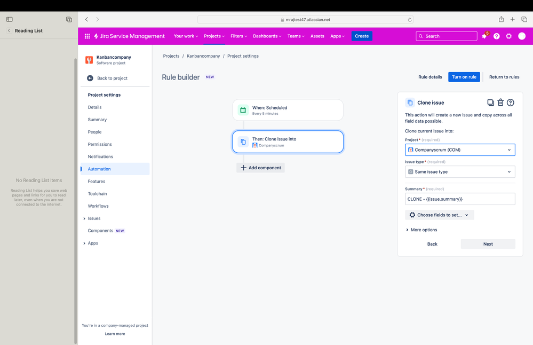Image resolution: width=533 pixels, height=345 pixels.
Task: Open Details in project settings
Action: tap(115, 107)
